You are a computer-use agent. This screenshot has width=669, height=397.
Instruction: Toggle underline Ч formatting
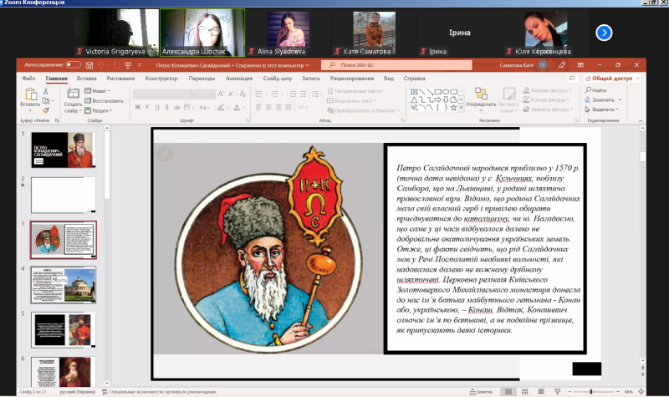click(x=157, y=107)
